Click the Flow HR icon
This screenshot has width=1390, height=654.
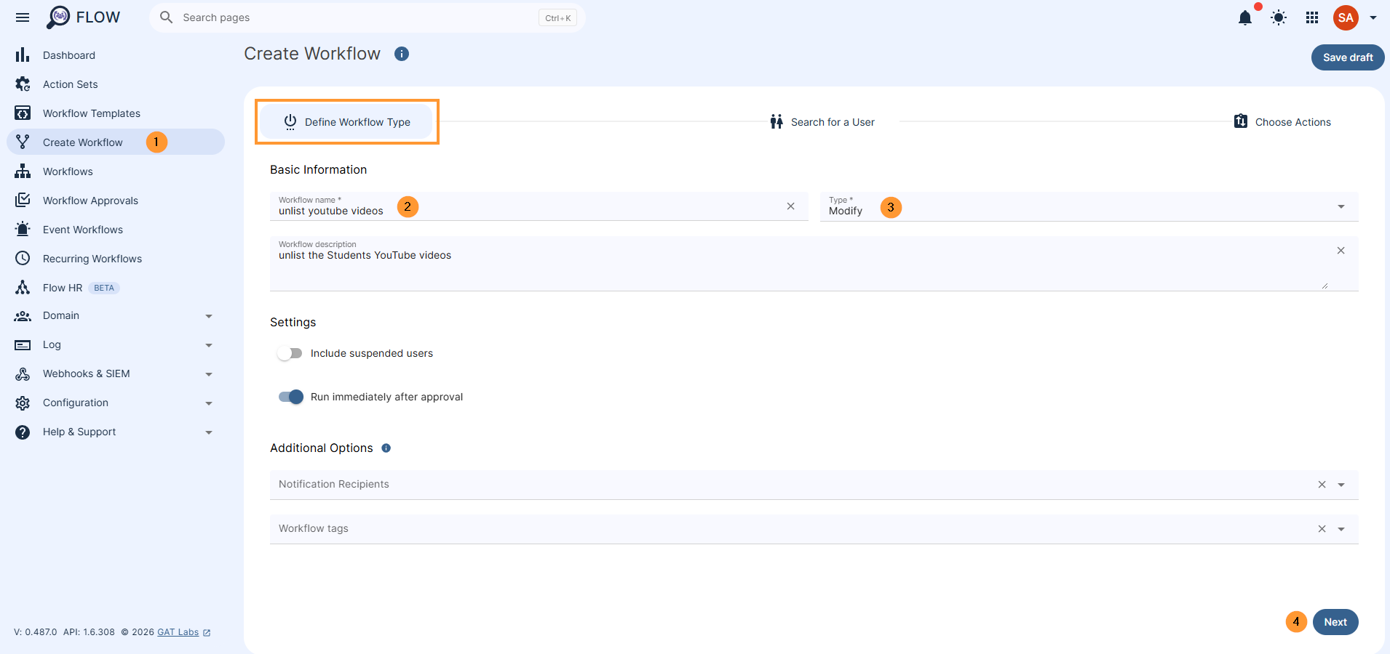[x=23, y=287]
